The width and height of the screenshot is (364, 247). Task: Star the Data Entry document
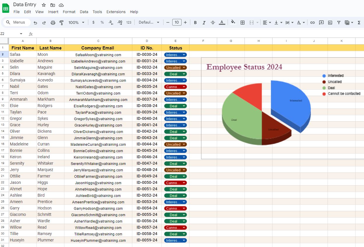pos(44,5)
